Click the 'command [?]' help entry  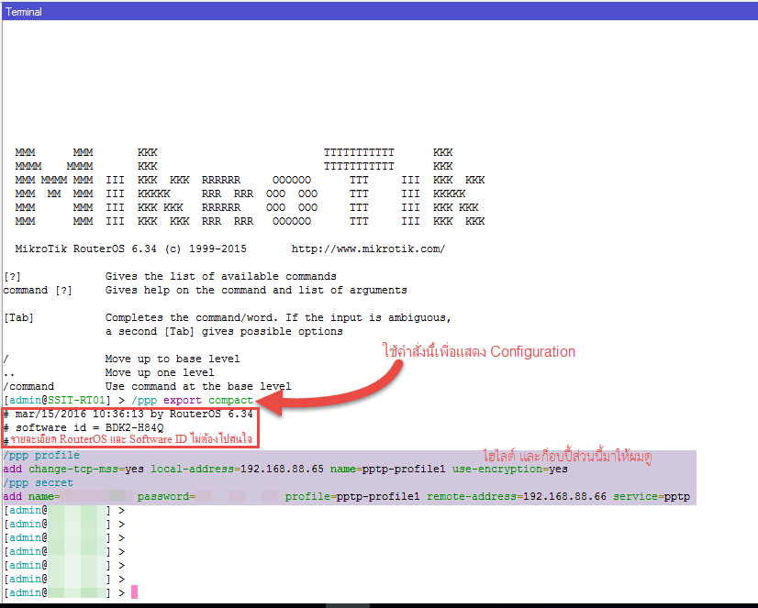[38, 290]
